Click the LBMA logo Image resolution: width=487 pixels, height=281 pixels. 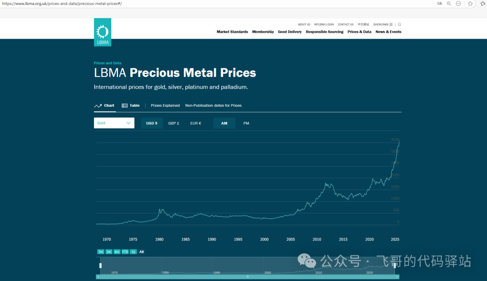(102, 32)
